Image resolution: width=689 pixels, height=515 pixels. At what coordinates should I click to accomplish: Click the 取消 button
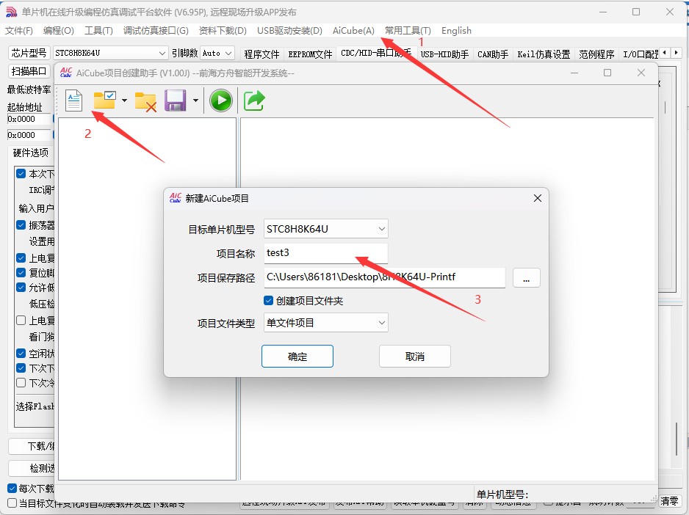click(x=414, y=356)
